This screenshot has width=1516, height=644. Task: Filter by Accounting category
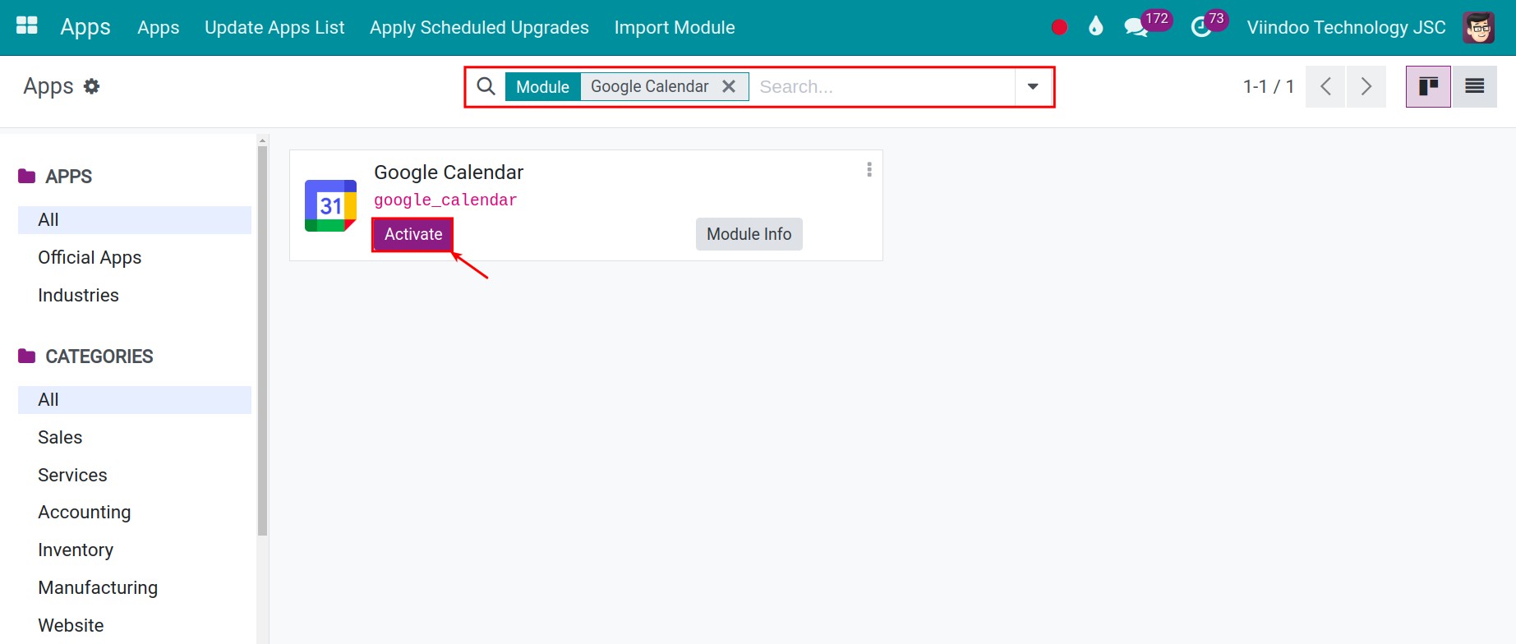135,513
